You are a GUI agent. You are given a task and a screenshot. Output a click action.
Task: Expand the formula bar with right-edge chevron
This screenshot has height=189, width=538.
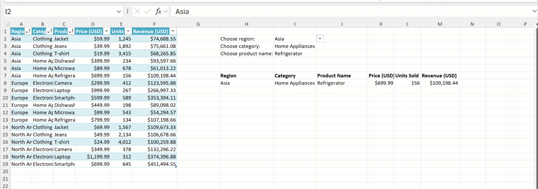(534, 11)
